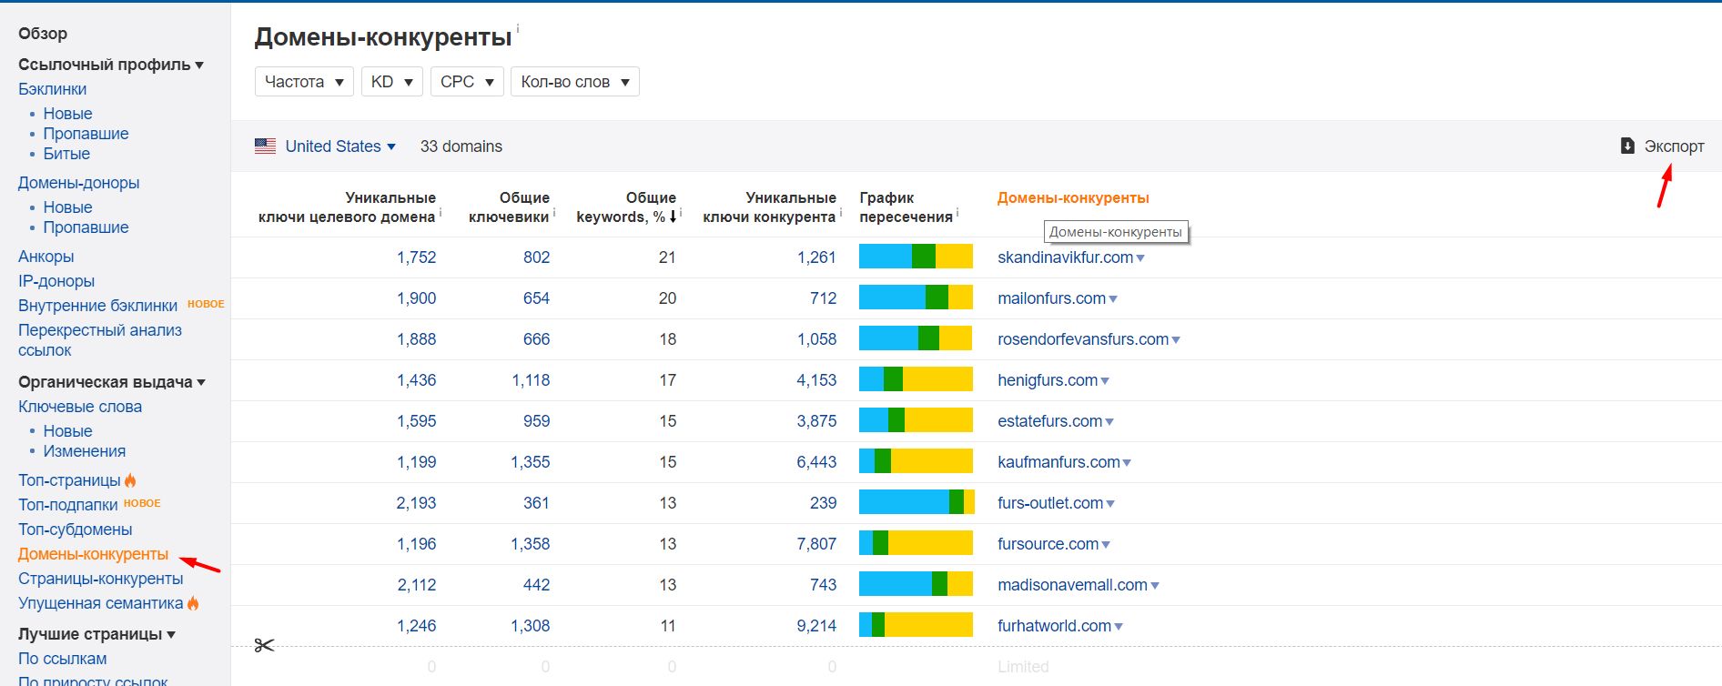Open Топ-подпапки in the sidebar
This screenshot has width=1722, height=686.
[68, 505]
